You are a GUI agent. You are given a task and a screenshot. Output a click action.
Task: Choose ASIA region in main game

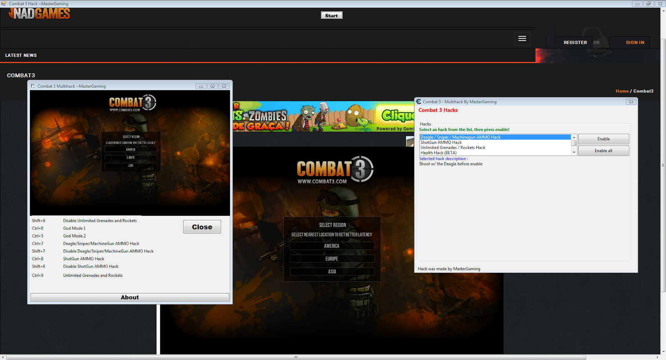point(332,271)
